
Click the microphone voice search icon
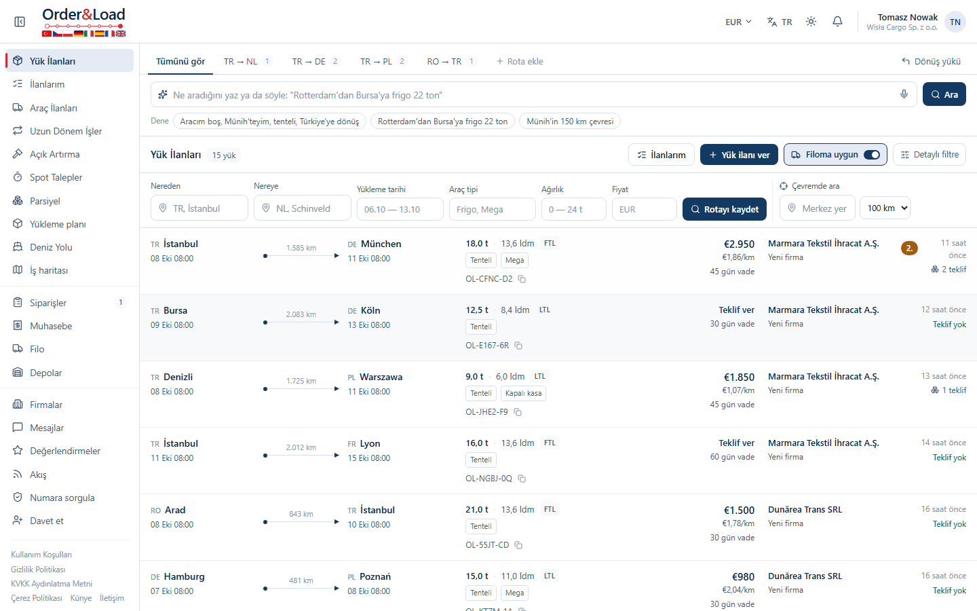[904, 94]
